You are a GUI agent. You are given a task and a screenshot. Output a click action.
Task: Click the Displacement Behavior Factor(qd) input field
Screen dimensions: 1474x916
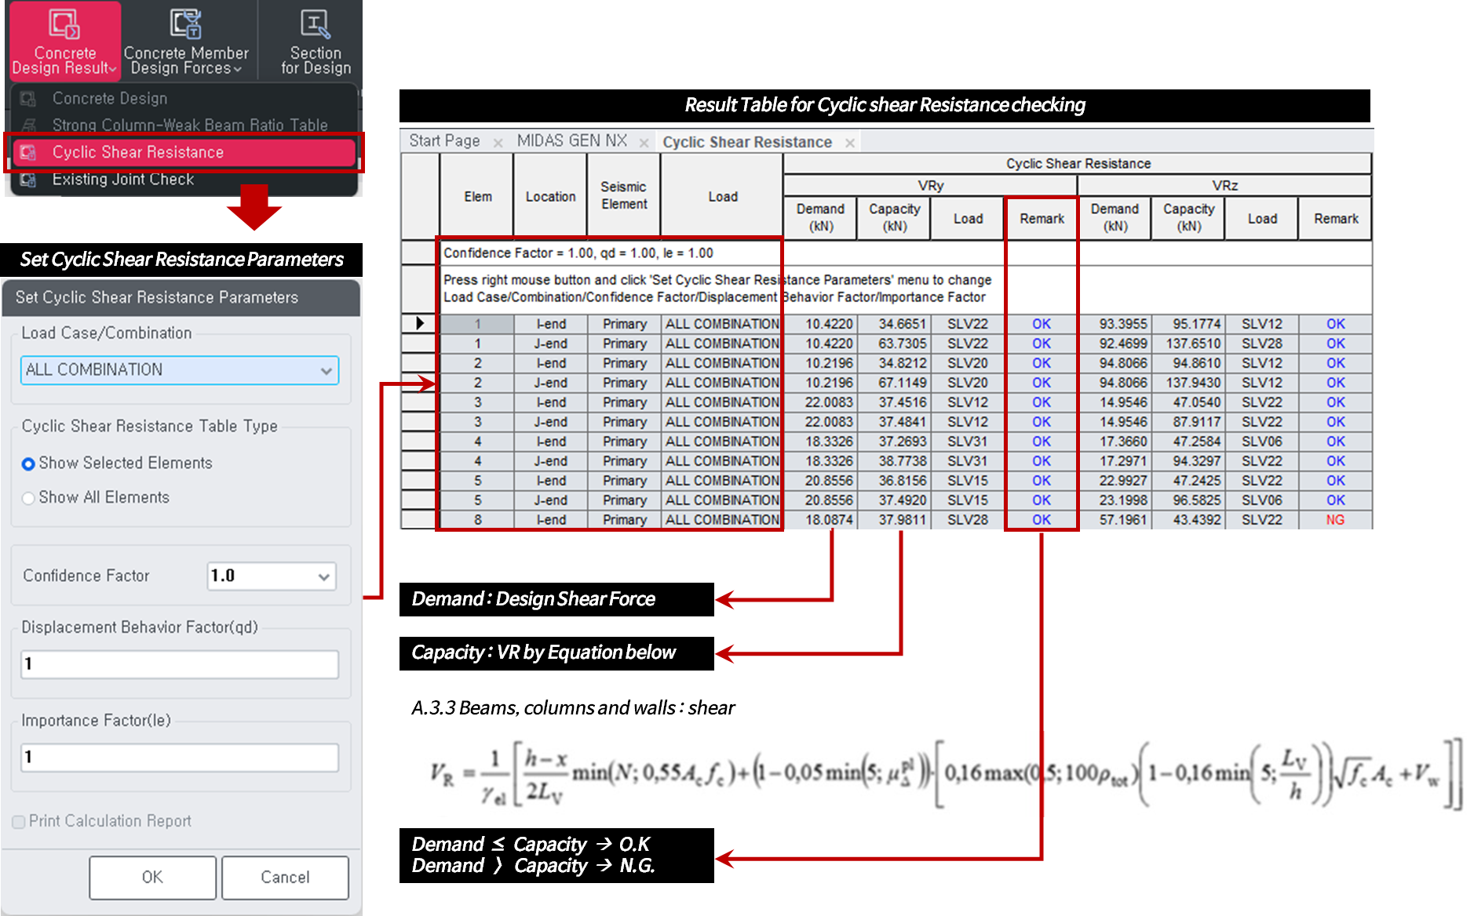pos(180,664)
